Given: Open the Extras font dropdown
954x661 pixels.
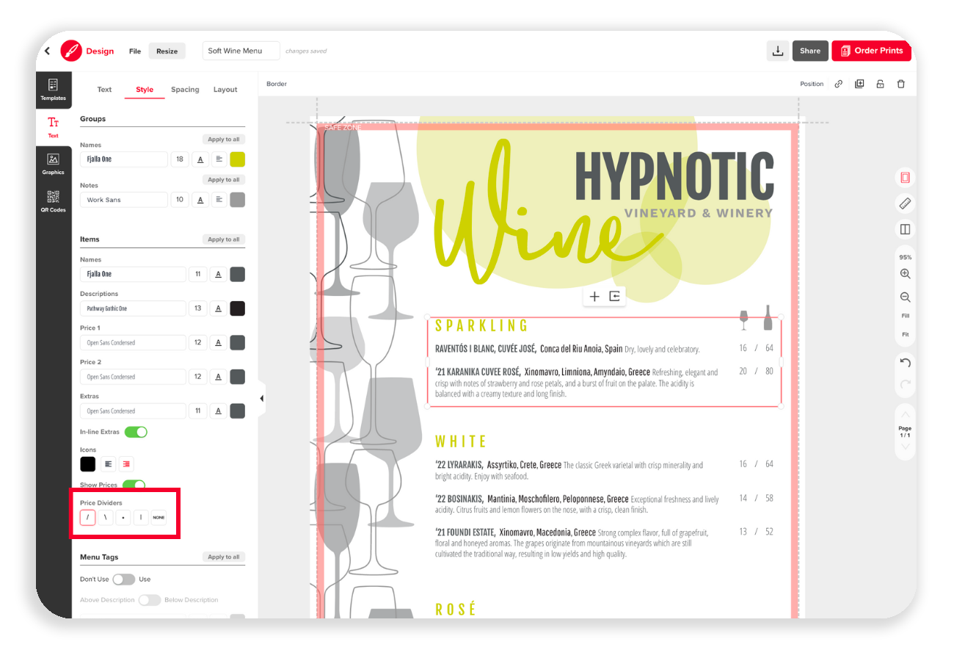Looking at the screenshot, I should [x=133, y=411].
